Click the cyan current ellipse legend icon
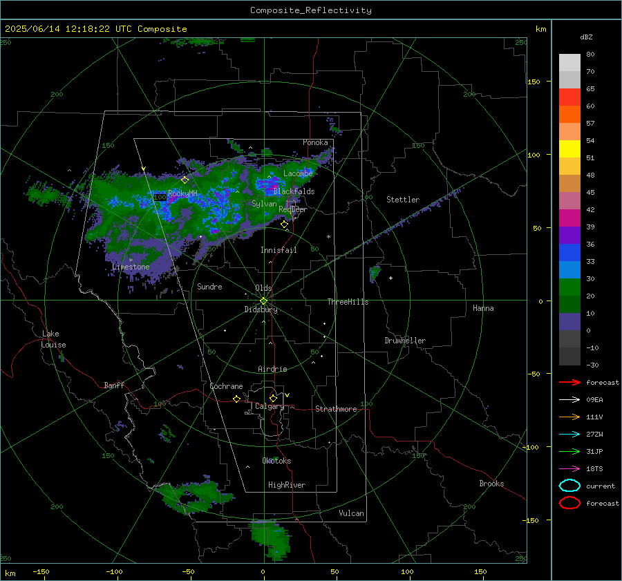 point(569,486)
